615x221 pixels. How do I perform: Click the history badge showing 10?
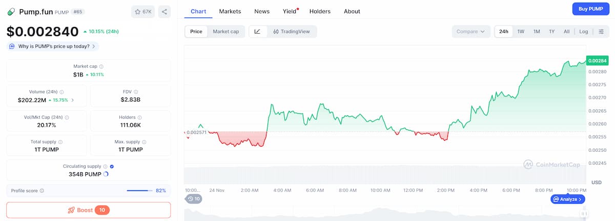194,199
